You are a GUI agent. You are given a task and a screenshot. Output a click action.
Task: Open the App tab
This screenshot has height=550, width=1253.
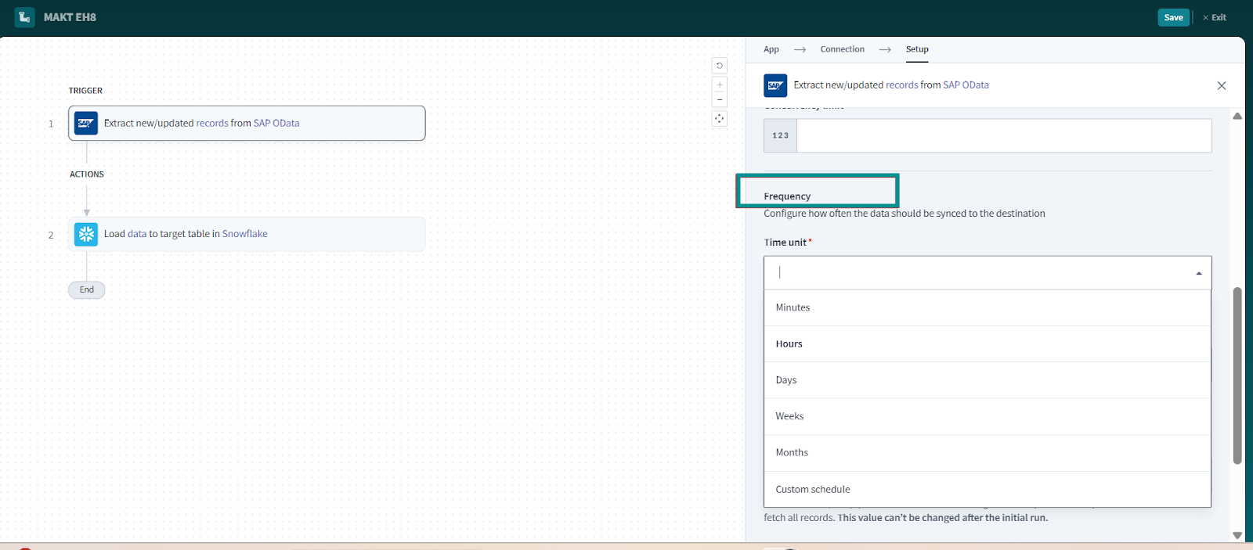click(x=771, y=49)
